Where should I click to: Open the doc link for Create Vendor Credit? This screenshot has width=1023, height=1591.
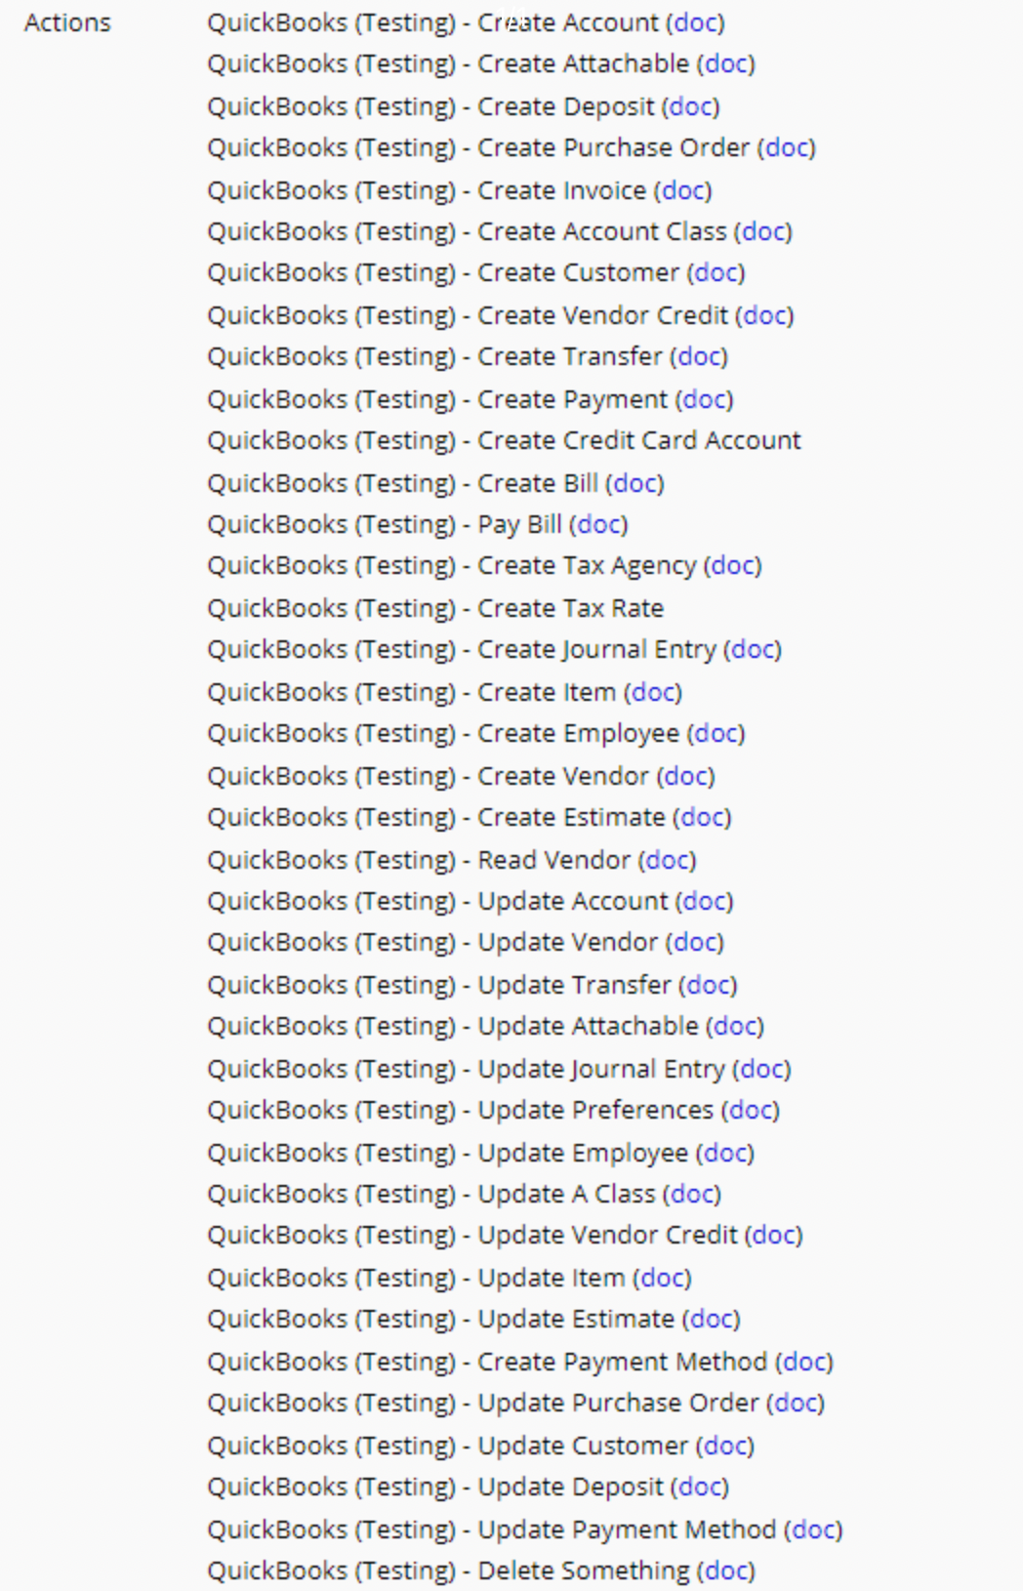(767, 316)
